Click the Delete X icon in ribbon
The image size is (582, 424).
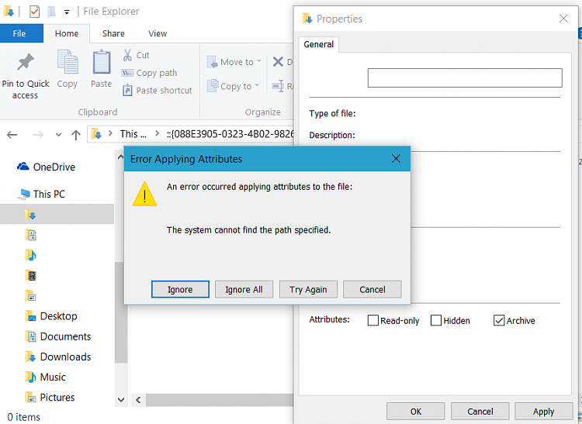[278, 62]
